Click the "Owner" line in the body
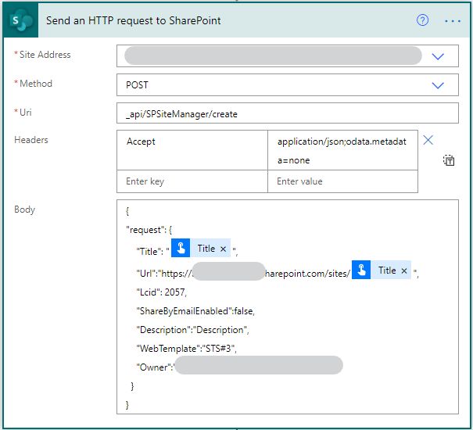 pos(239,367)
